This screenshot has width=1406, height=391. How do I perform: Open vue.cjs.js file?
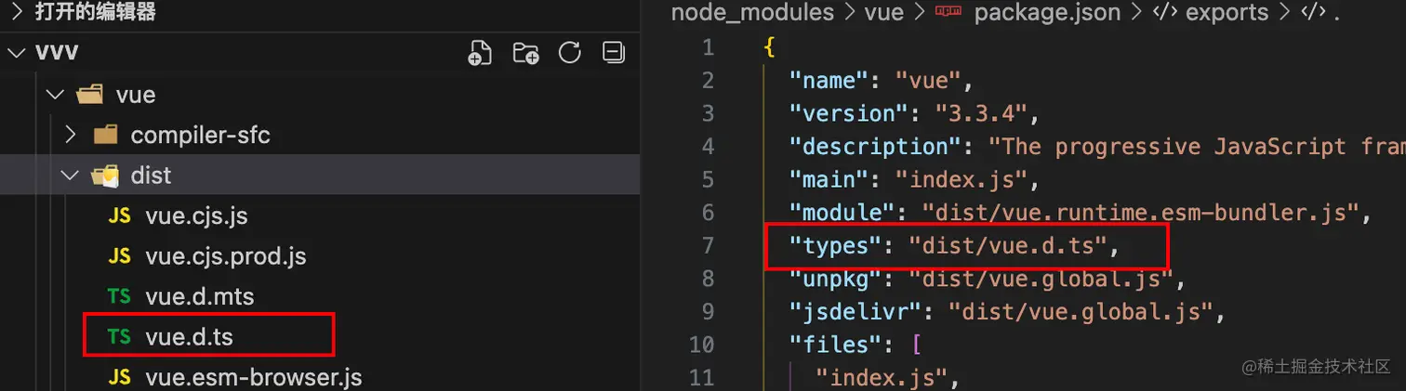[196, 216]
